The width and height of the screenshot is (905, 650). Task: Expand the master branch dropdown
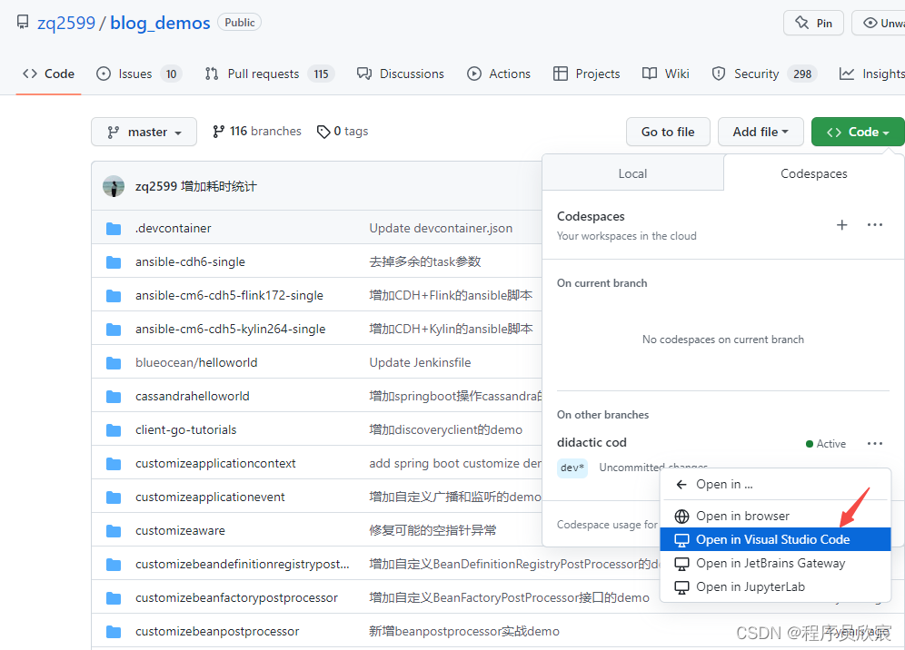click(144, 132)
